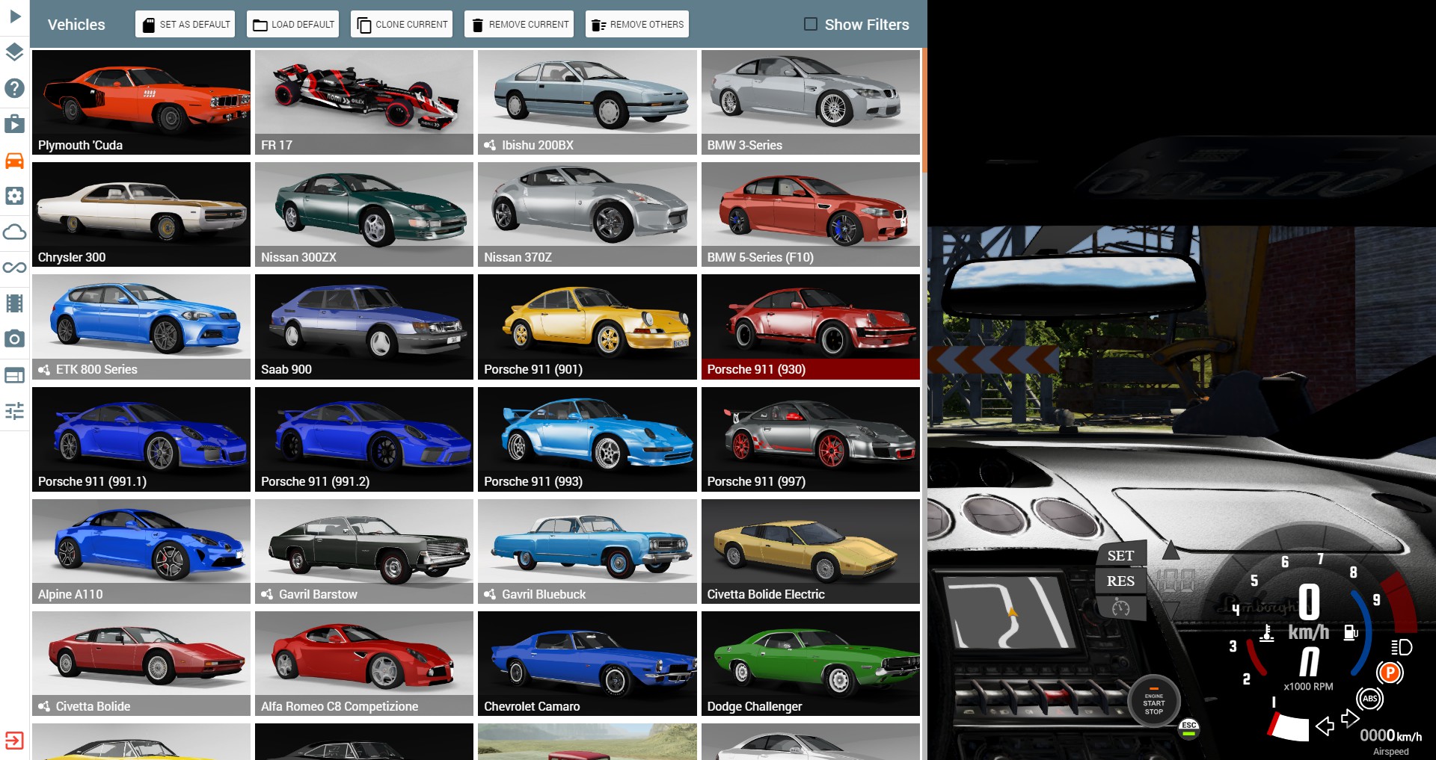Select the FR 17 race car

pyautogui.click(x=364, y=102)
